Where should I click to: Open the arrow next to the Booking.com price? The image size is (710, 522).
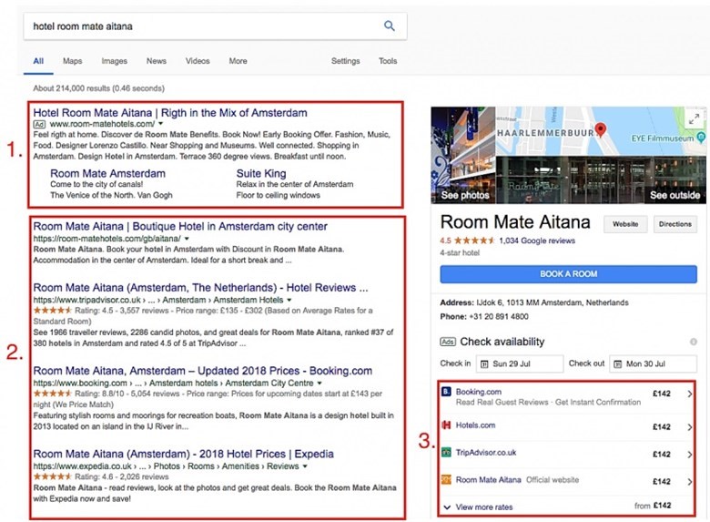click(x=690, y=394)
